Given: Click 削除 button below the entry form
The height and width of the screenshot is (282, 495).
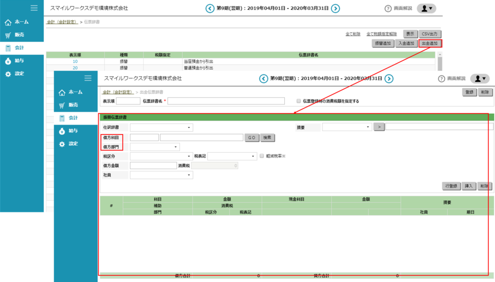Looking at the screenshot, I should coord(484,186).
